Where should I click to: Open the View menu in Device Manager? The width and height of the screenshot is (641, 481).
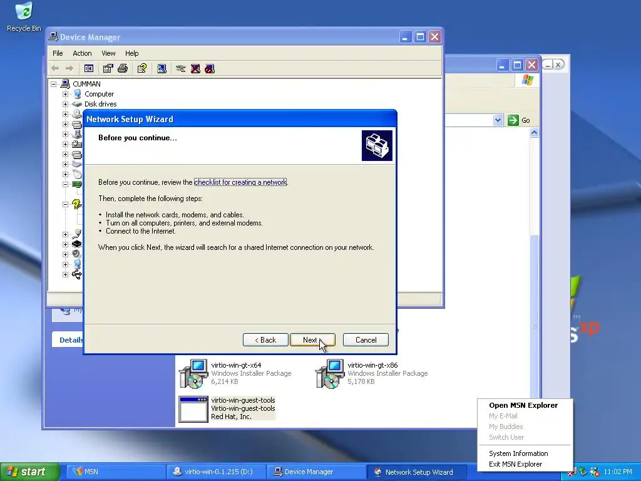click(x=108, y=53)
